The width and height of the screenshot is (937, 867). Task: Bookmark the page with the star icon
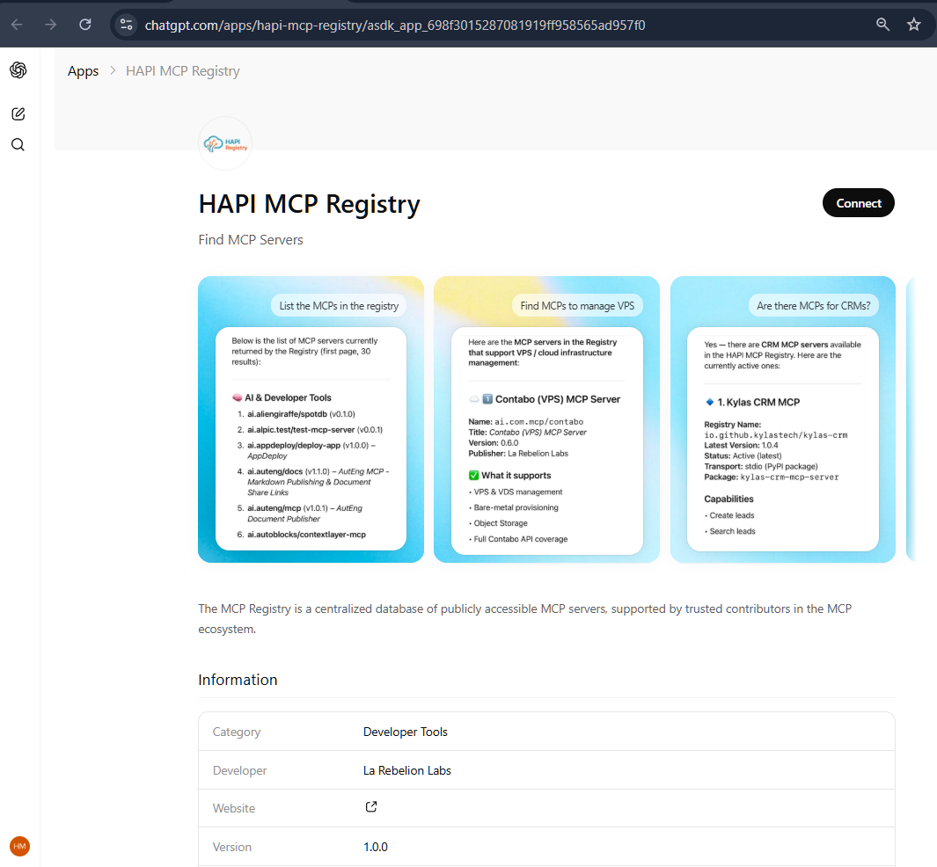coord(913,24)
